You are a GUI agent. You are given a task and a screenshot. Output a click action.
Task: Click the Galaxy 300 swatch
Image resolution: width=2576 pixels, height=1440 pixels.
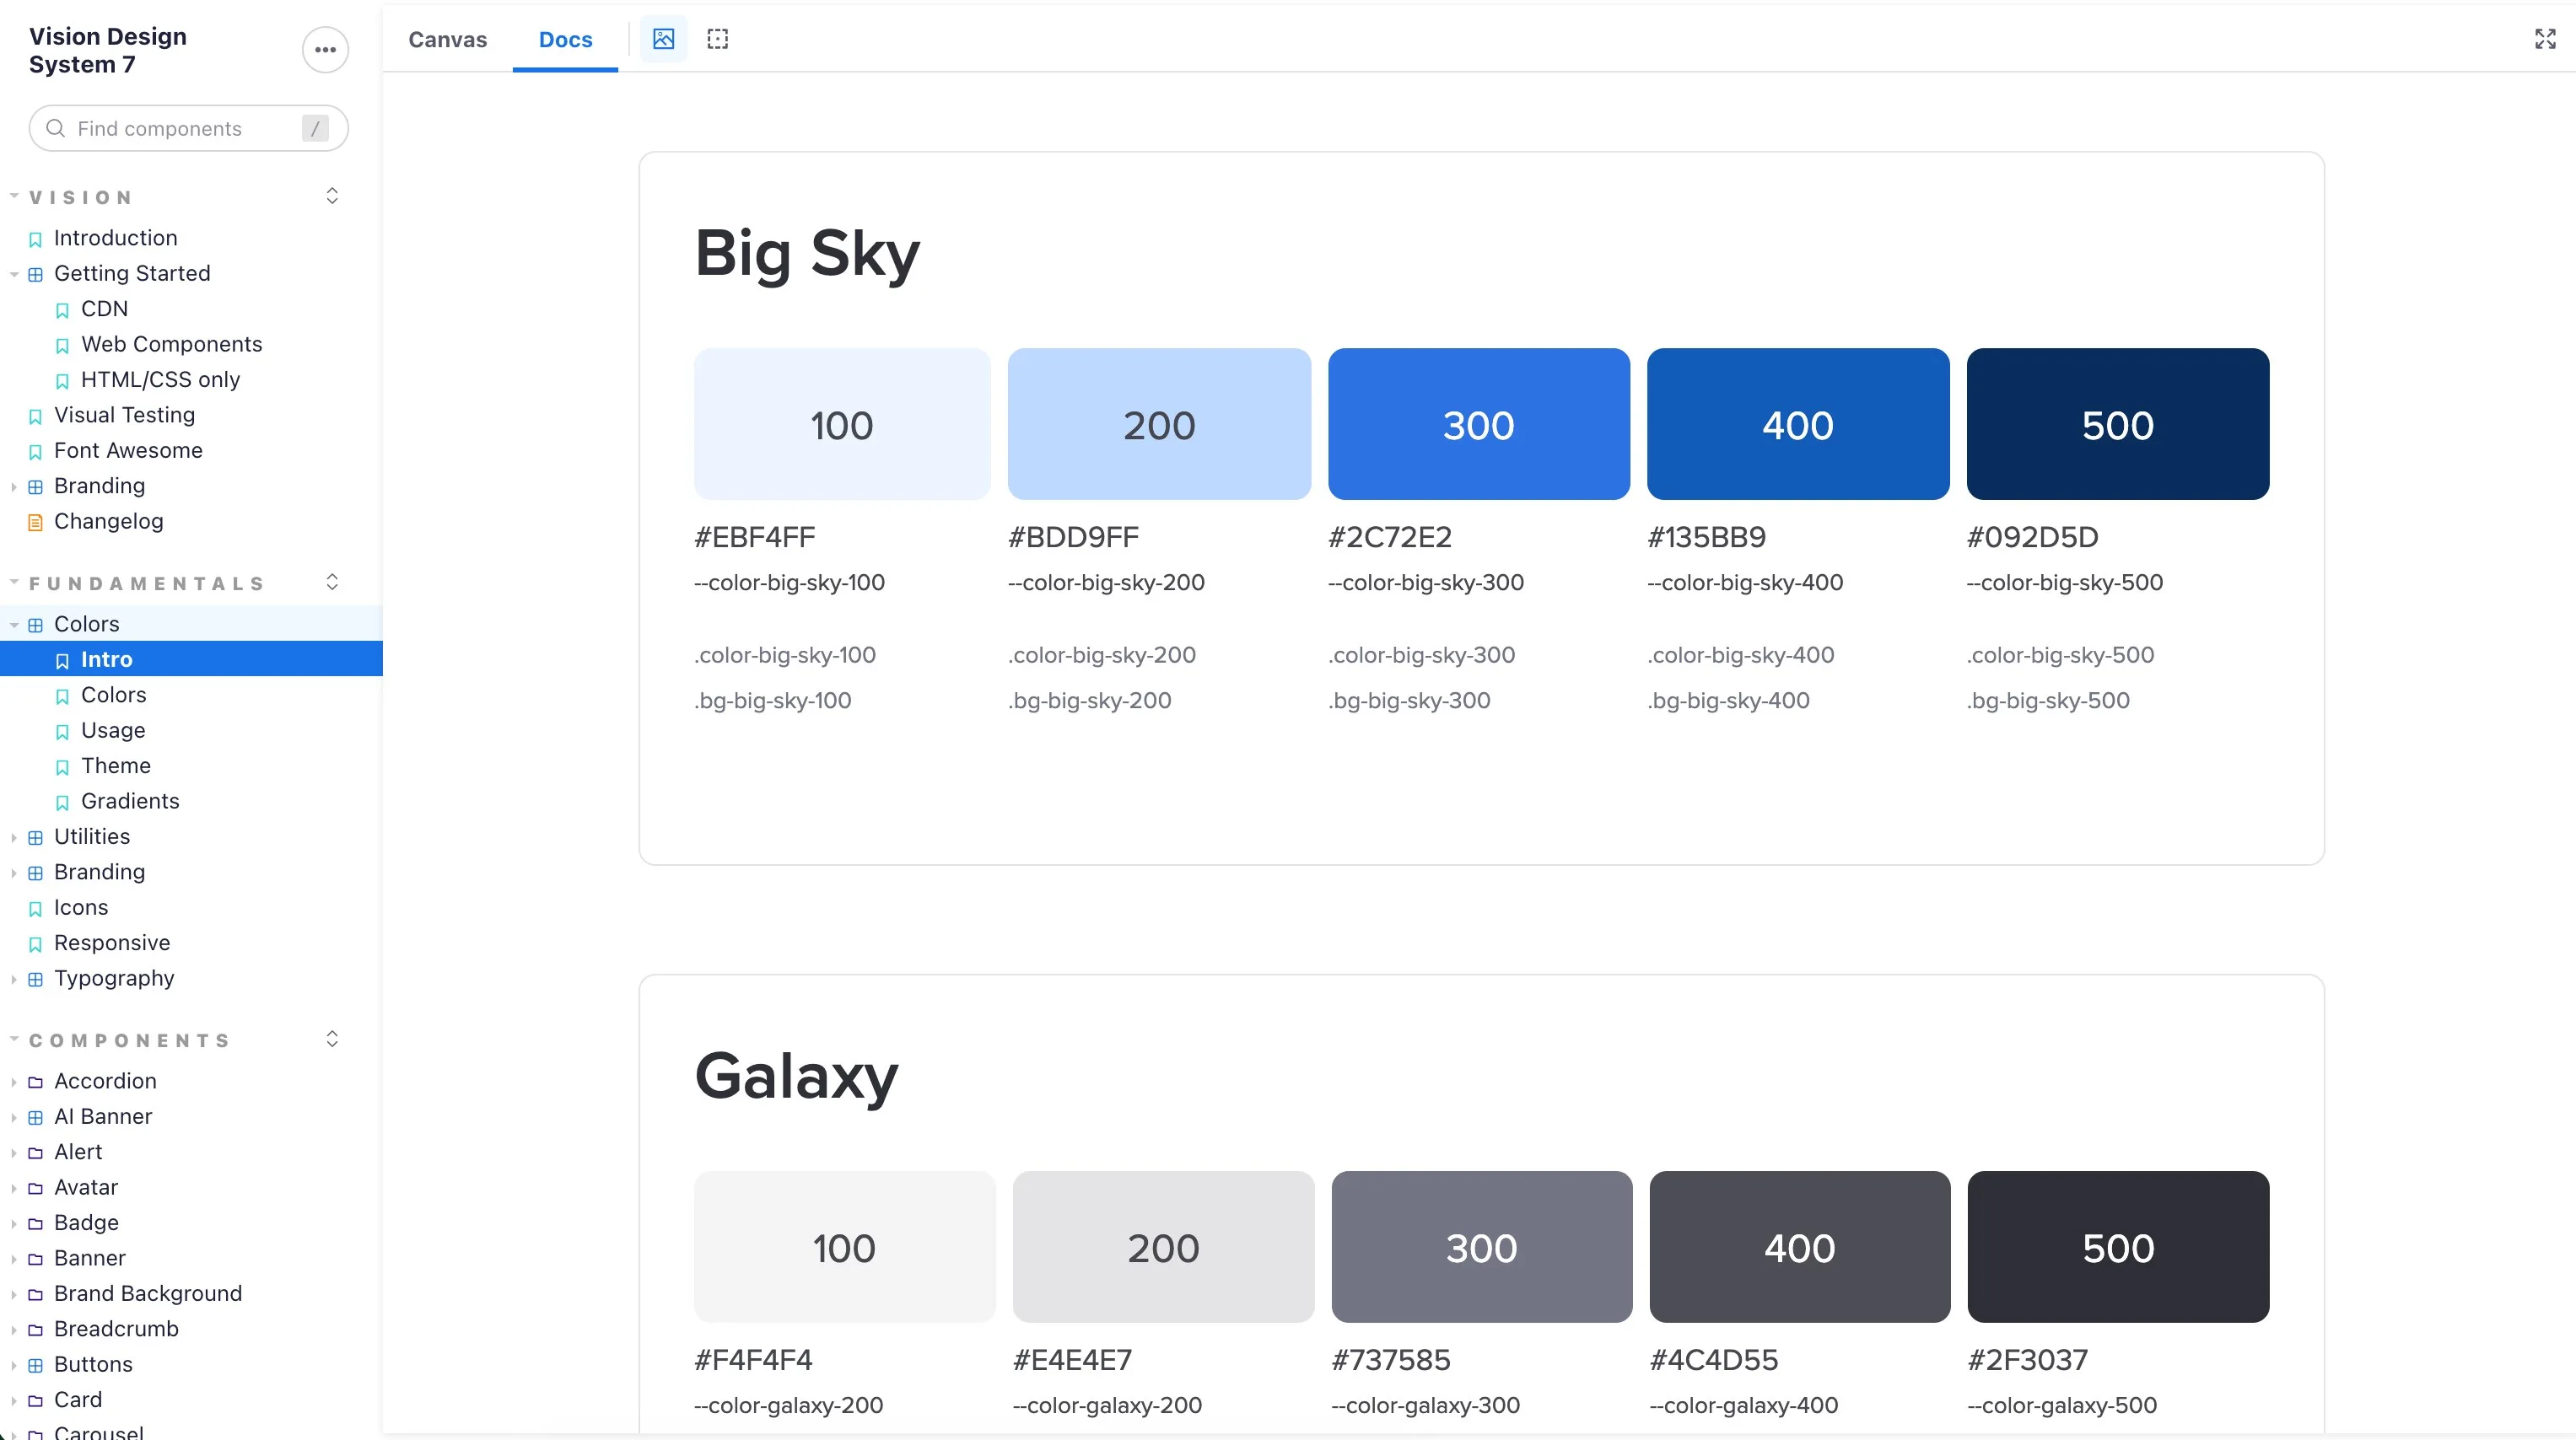[1482, 1246]
